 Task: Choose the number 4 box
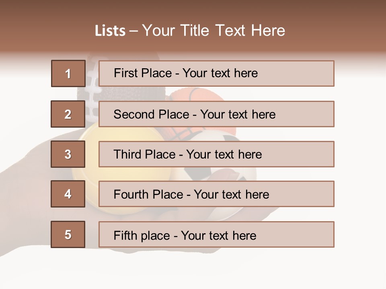(x=68, y=194)
